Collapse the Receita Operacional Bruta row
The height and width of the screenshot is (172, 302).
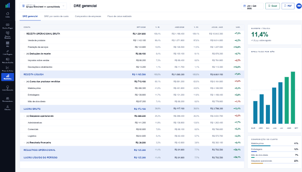click(24, 34)
